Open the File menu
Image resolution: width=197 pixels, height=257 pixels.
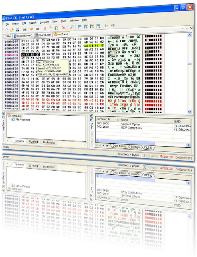[x=7, y=24]
